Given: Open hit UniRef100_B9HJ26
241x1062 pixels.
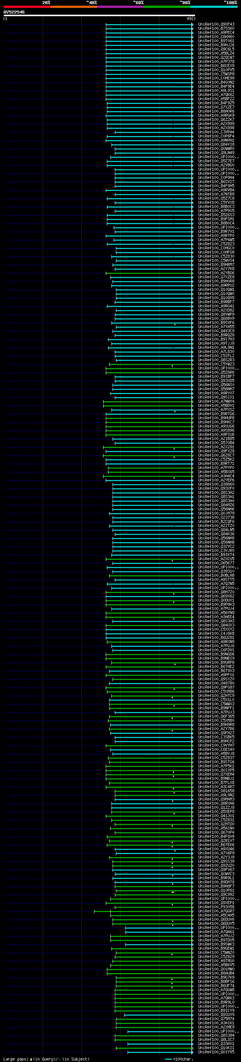Looking at the screenshot, I should [x=216, y=45].
